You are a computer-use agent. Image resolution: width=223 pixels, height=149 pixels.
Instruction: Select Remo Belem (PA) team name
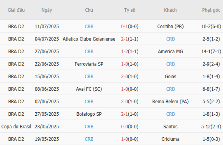[x=171, y=102]
